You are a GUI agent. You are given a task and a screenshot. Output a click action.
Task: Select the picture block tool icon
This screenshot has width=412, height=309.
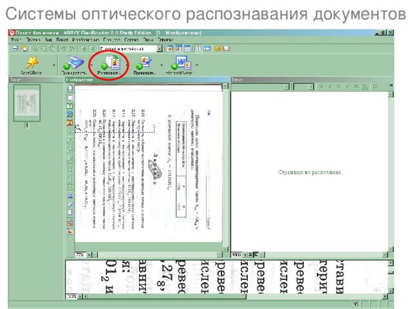[70, 123]
